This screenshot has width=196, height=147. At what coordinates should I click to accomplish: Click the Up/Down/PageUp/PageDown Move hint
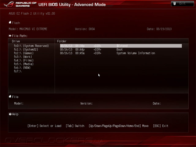click(x=119, y=126)
